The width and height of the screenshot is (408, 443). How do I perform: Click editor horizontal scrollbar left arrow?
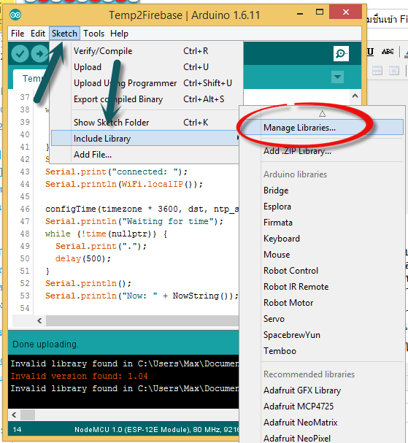(39, 321)
